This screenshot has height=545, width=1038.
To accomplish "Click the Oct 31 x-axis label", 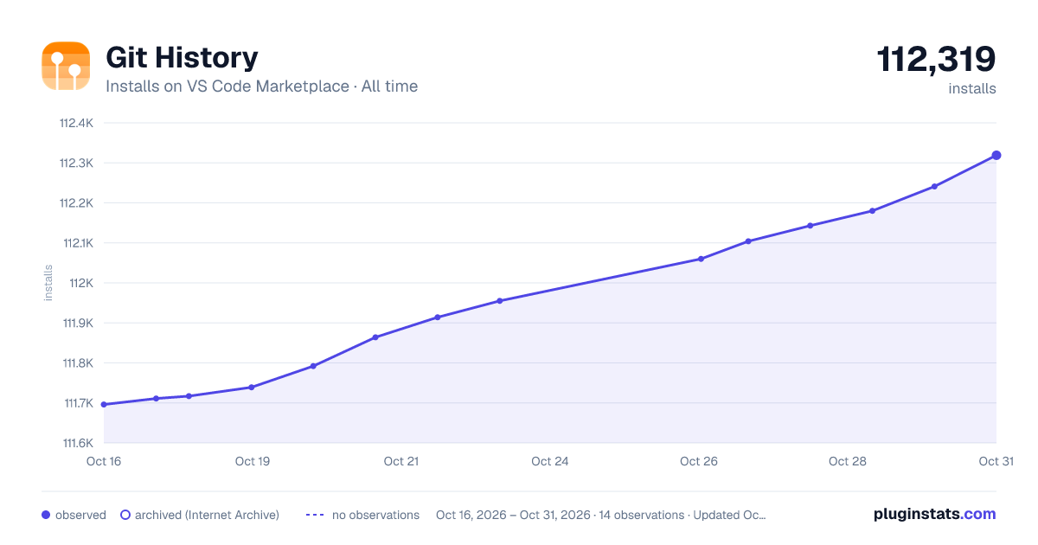I will click(996, 461).
